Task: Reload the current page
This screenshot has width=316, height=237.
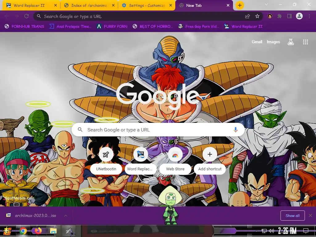Action: click(x=27, y=16)
